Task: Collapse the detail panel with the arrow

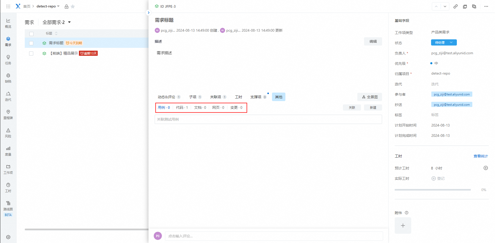Action: click(148, 12)
